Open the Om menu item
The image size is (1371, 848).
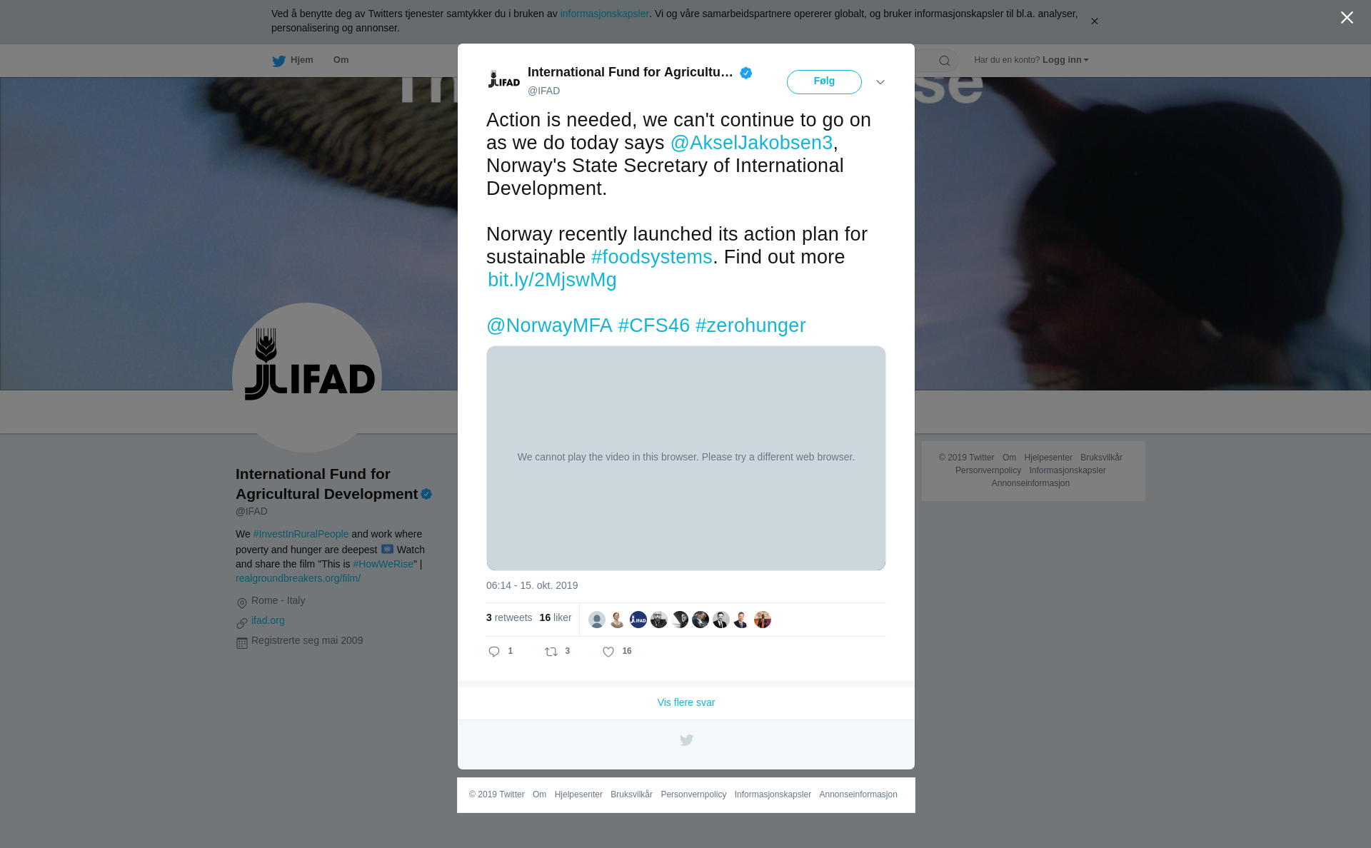pos(341,60)
